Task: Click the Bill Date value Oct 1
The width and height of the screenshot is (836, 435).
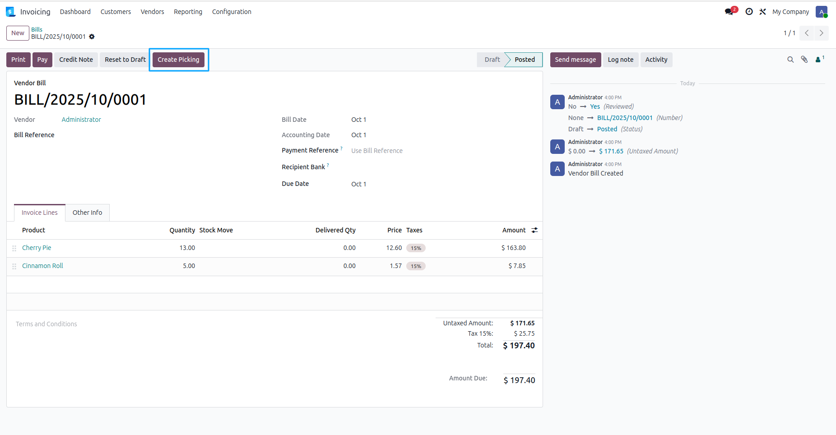Action: (359, 120)
